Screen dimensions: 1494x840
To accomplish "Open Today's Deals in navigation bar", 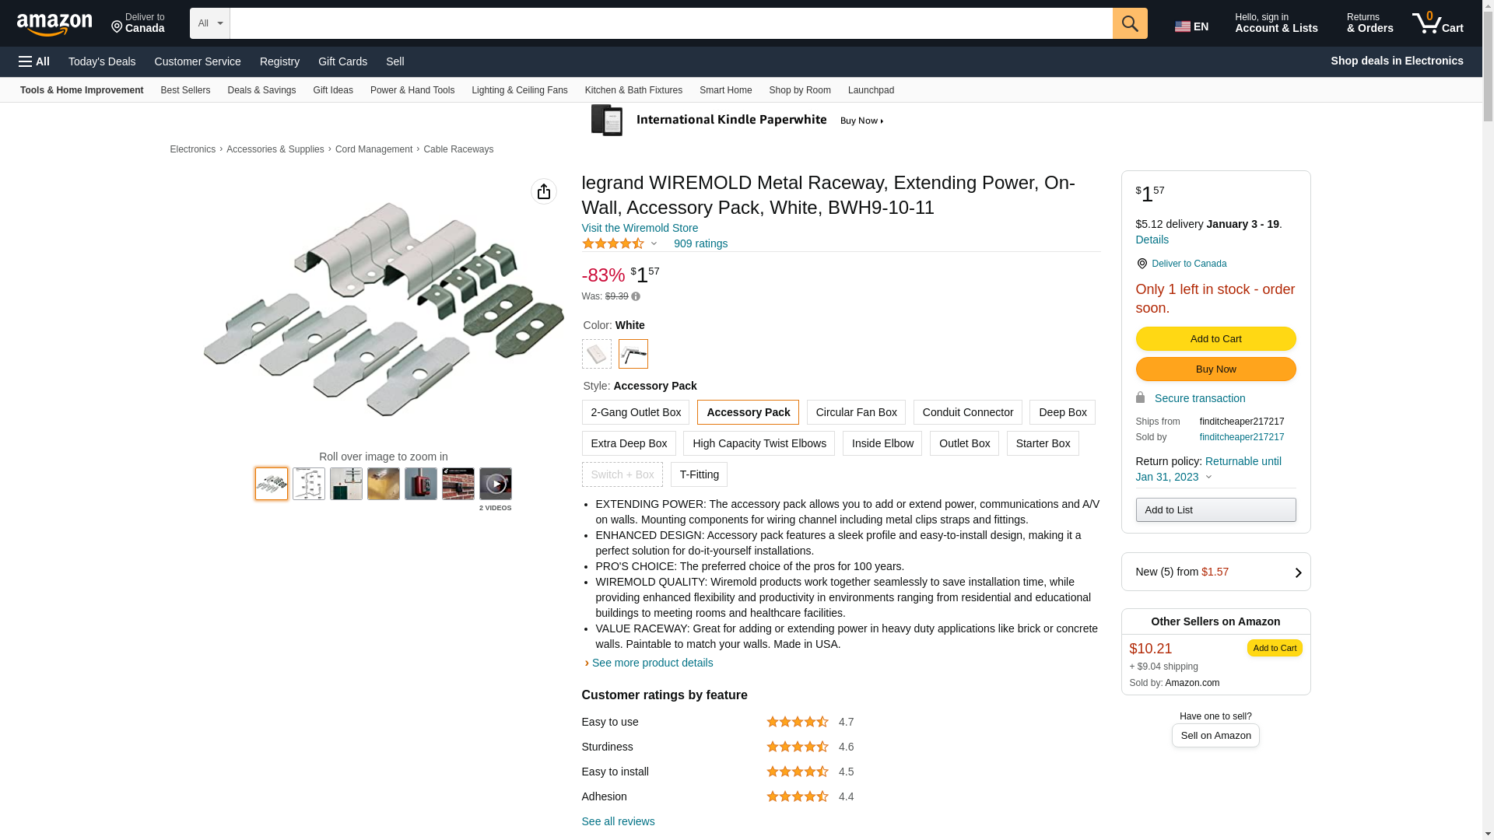I will pos(102,61).
